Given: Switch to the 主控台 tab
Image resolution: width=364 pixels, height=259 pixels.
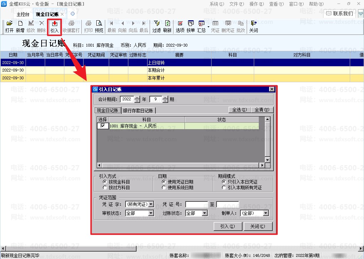Looking at the screenshot, I should pos(23,14).
